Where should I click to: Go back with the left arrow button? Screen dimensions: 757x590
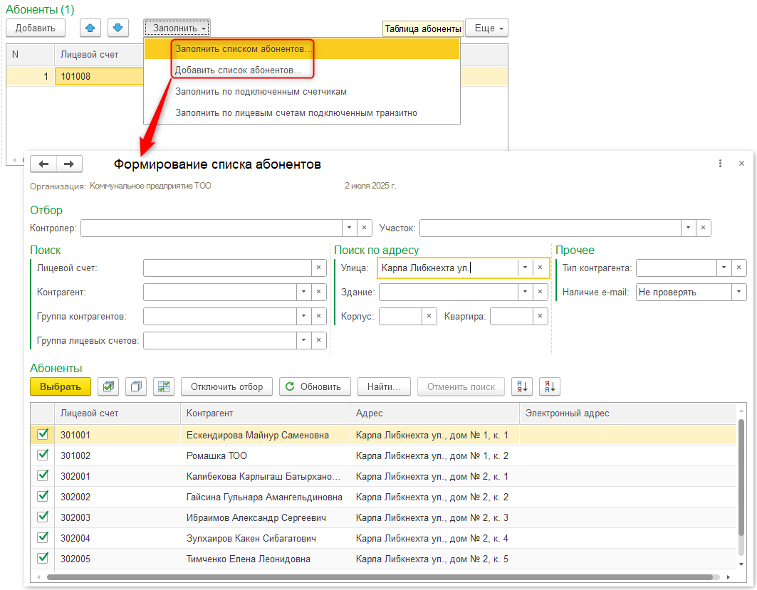pyautogui.click(x=43, y=164)
